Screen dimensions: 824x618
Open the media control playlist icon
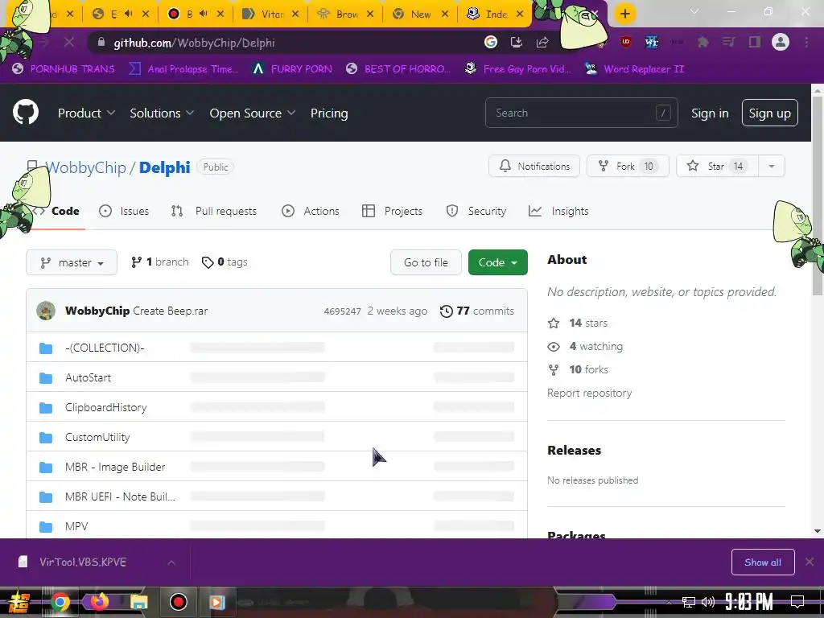728,42
